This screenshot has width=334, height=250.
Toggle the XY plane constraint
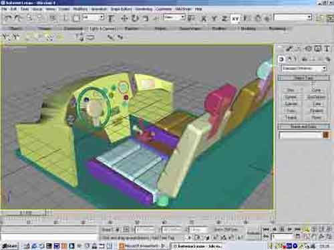pos(235,19)
